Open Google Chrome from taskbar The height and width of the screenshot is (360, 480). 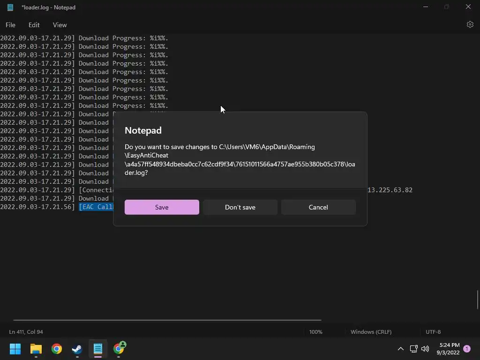[57, 349]
